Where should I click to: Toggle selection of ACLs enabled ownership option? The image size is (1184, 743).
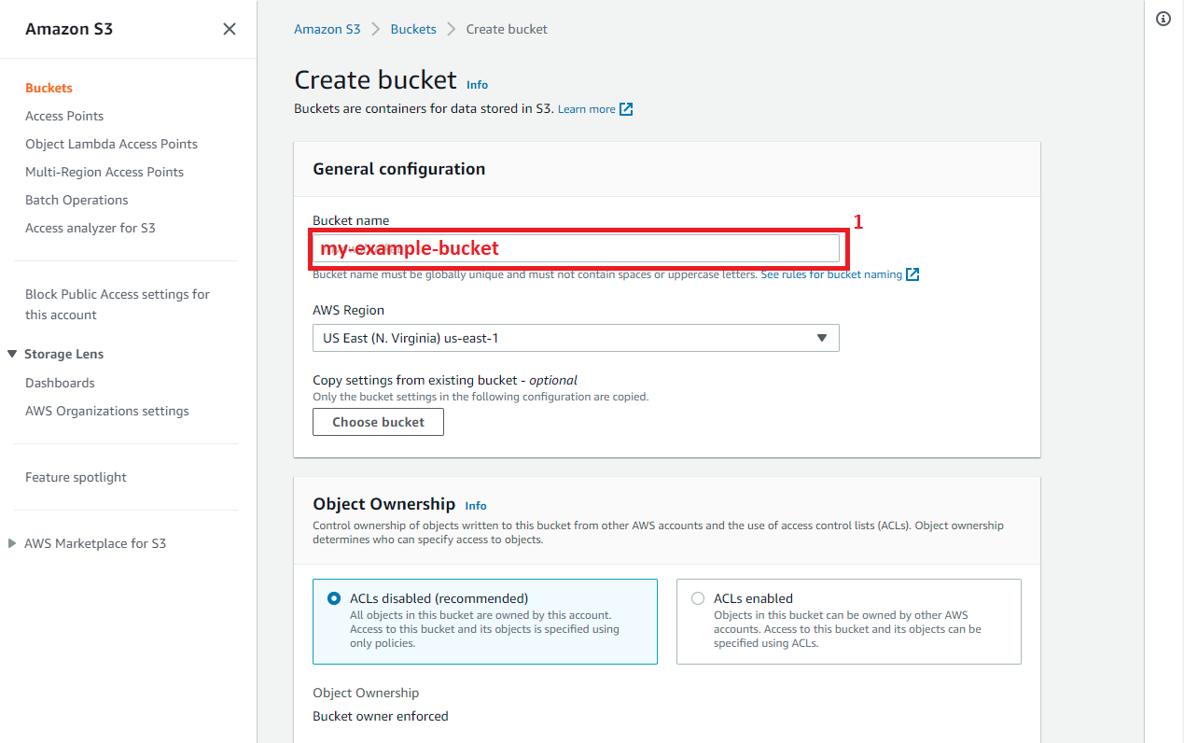697,598
